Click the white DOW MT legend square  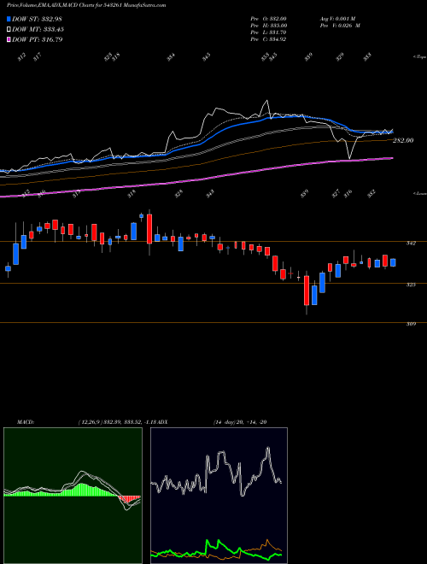(x=9, y=29)
